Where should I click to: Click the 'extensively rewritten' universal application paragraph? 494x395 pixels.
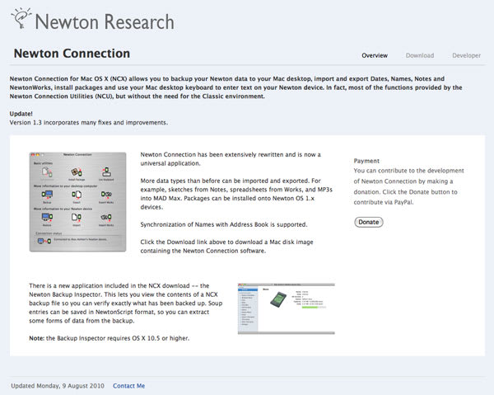pos(231,159)
